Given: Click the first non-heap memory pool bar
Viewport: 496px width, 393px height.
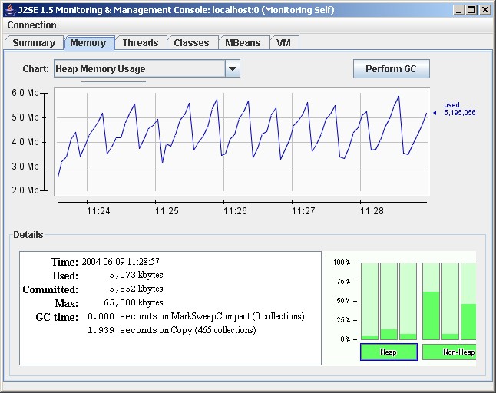Looking at the screenshot, I should pos(431,301).
